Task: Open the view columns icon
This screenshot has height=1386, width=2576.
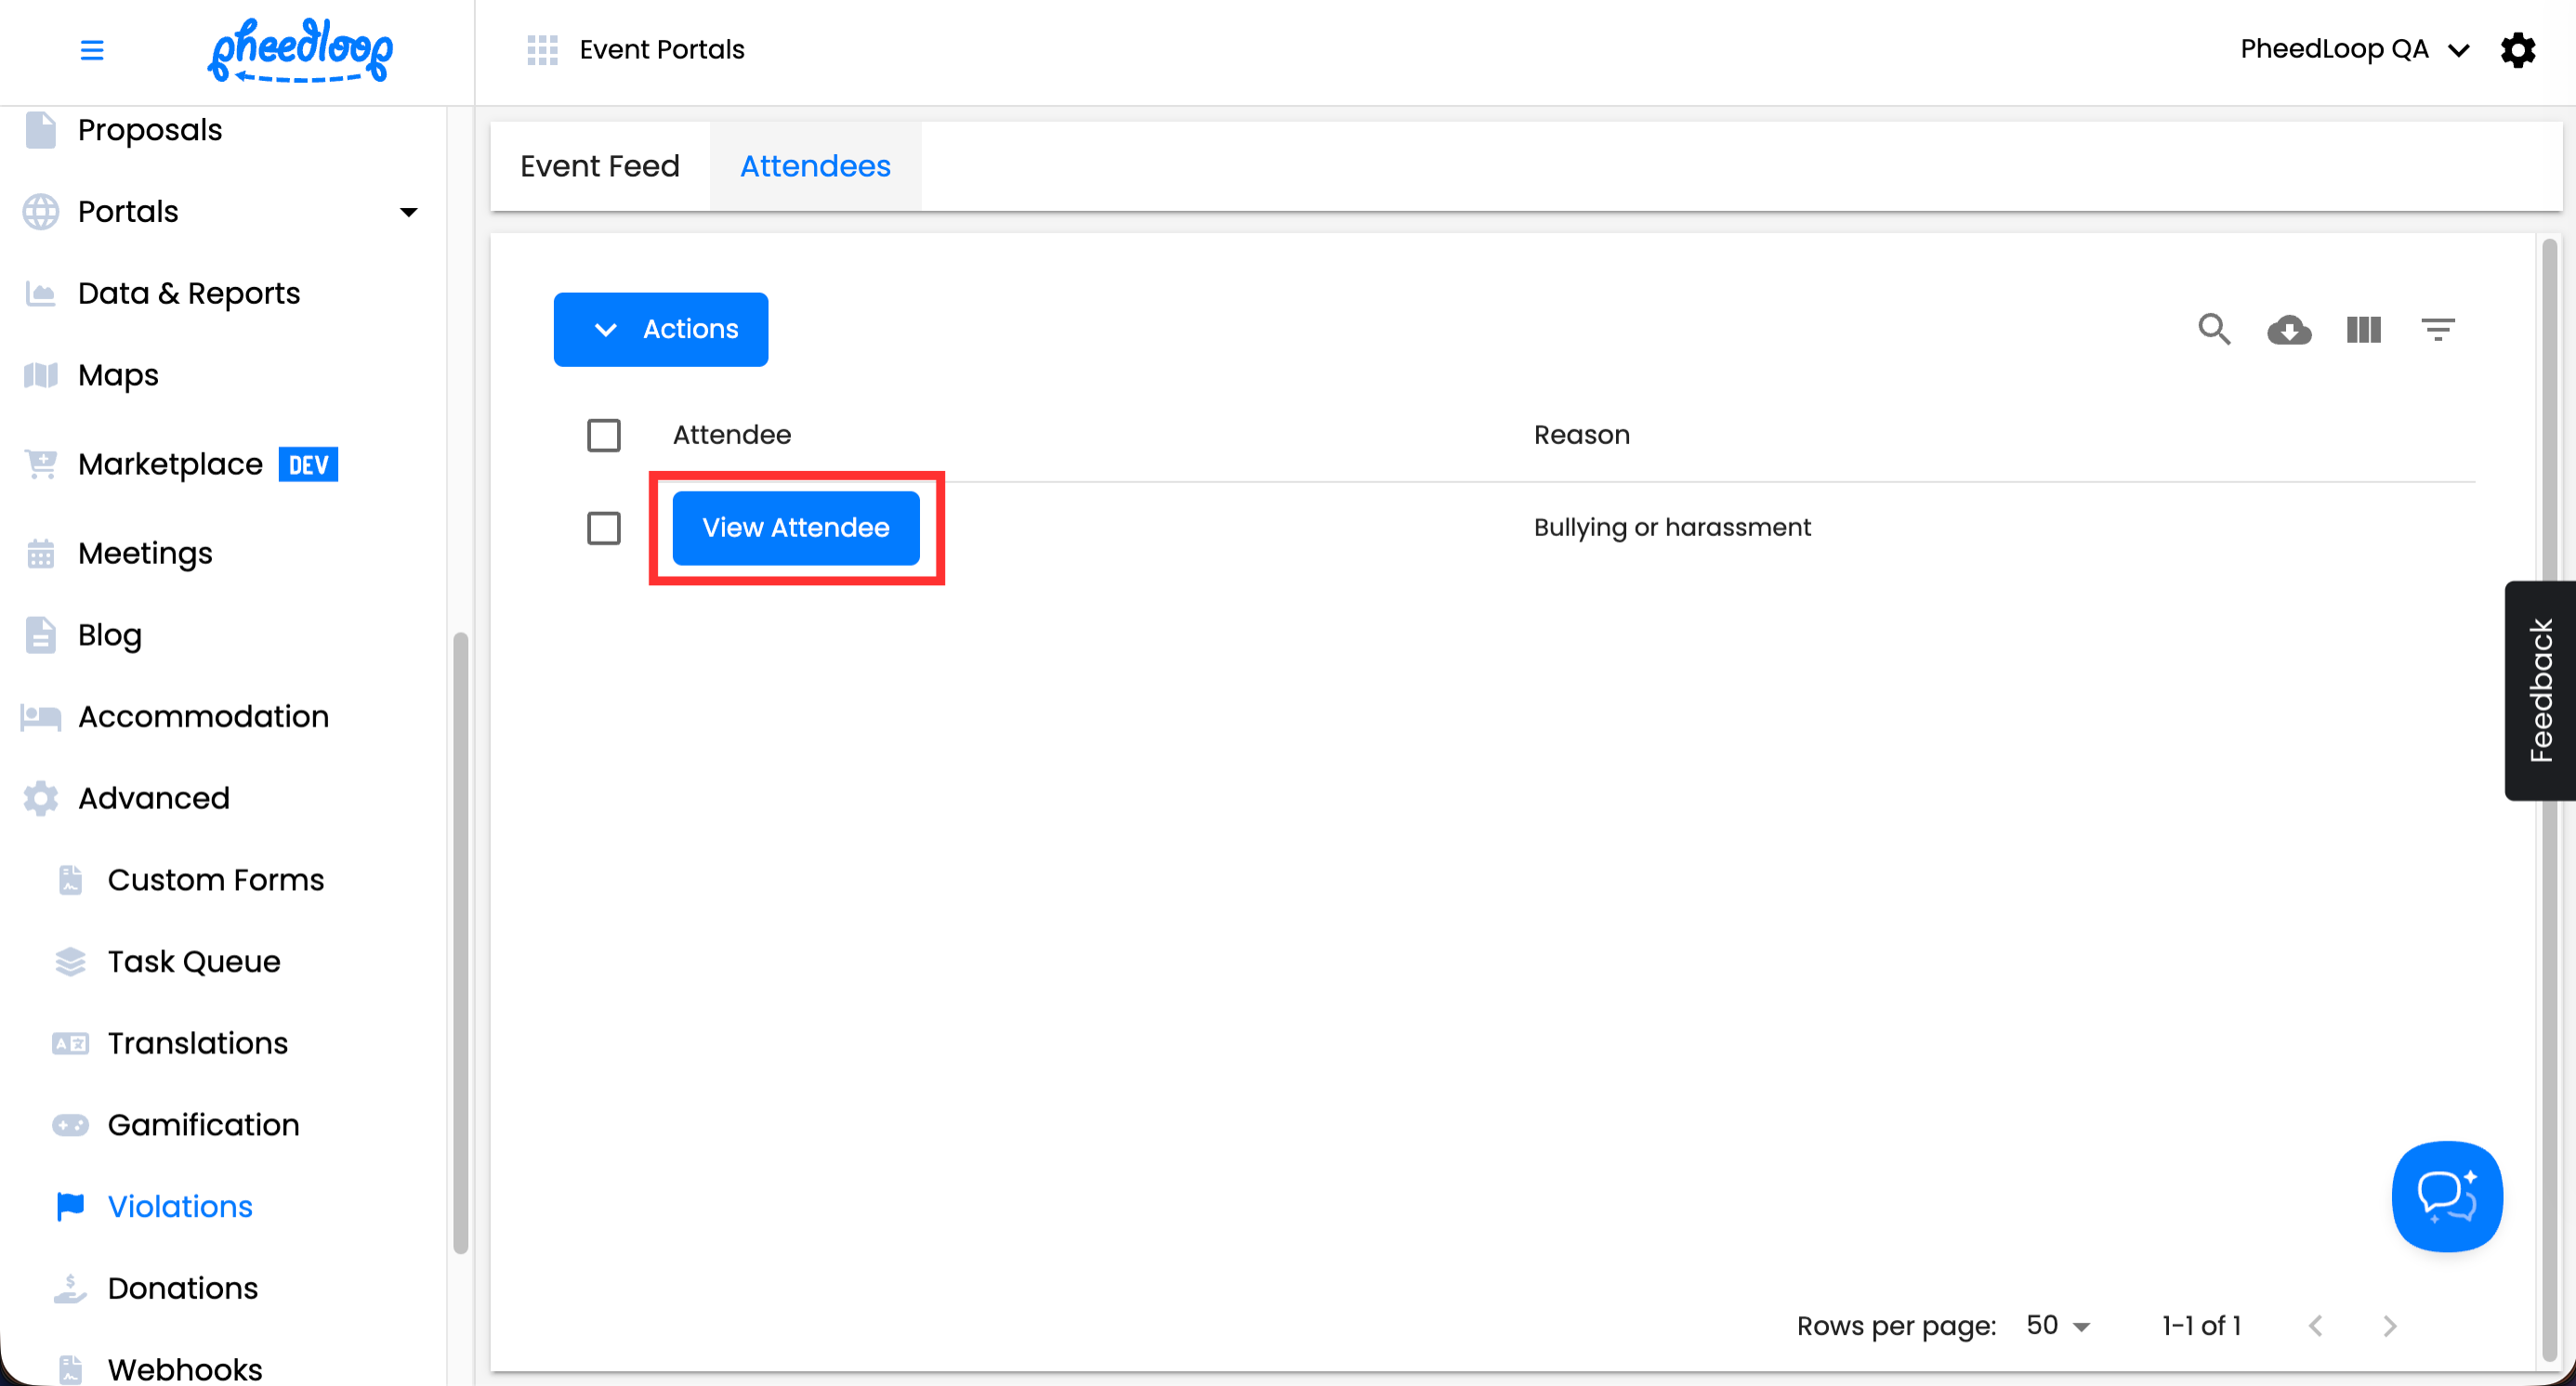Action: click(x=2363, y=329)
